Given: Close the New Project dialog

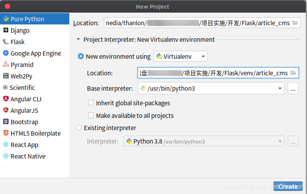Looking at the screenshot, I should pos(7,6).
